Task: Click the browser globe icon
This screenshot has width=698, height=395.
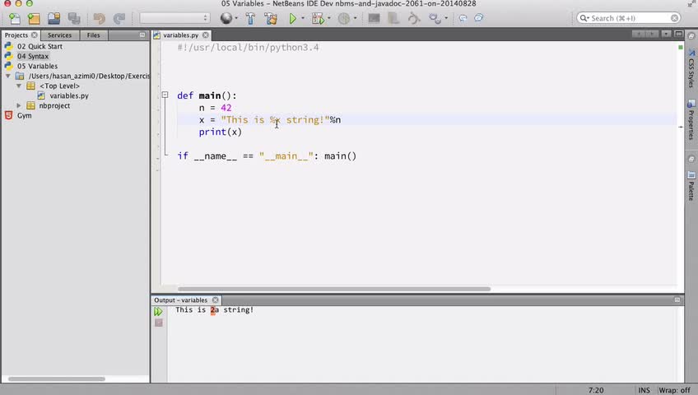Action: click(x=226, y=18)
